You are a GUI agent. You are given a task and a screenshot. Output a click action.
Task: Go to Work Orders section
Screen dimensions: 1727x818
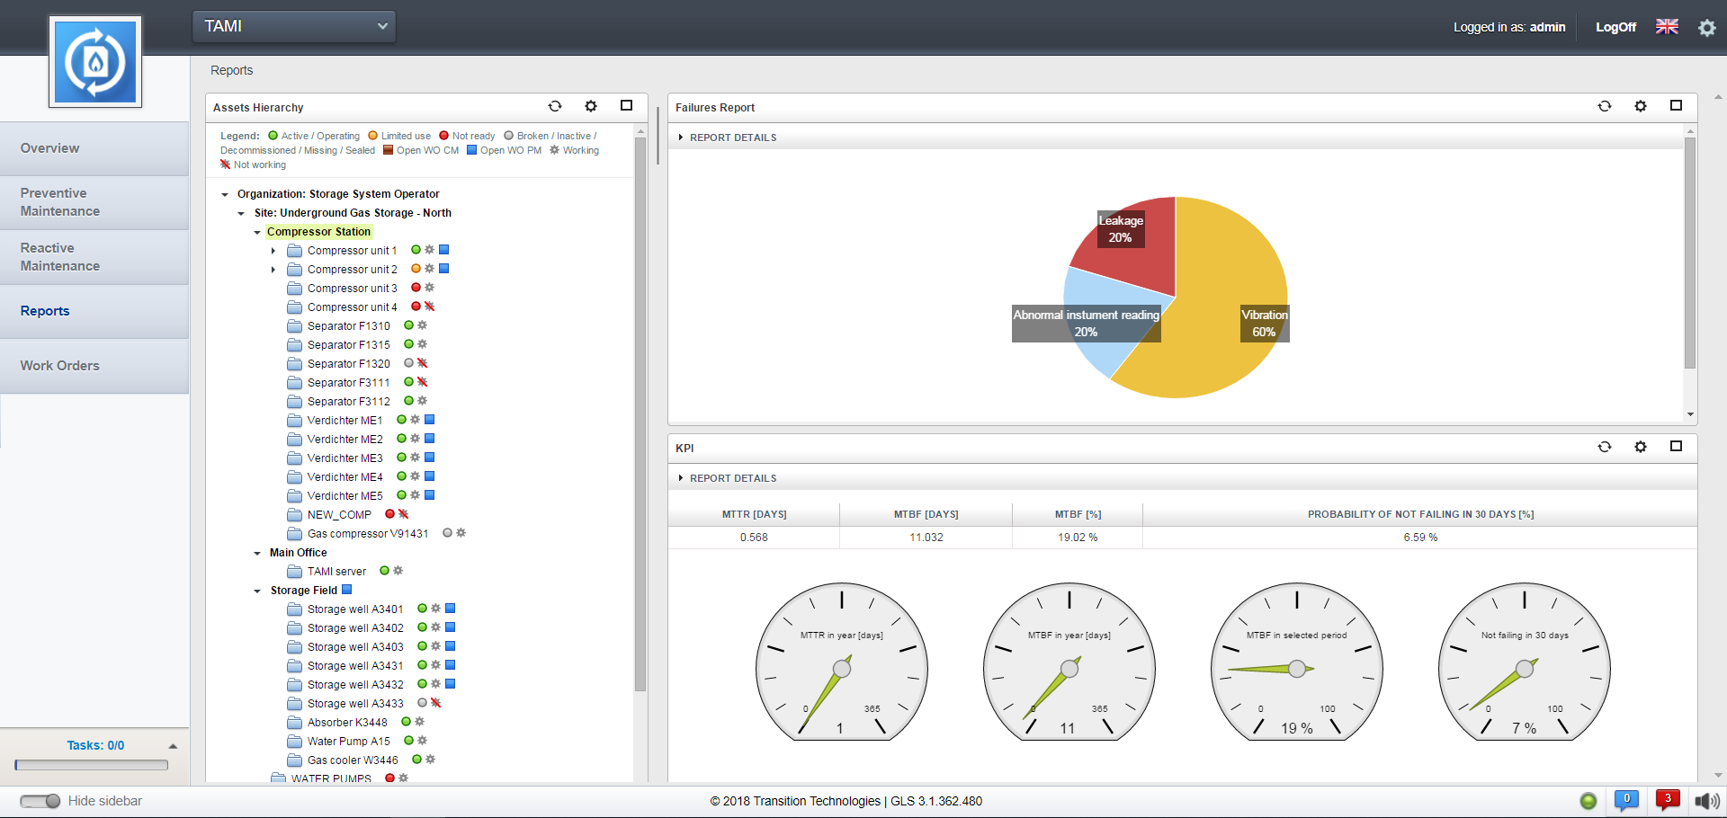pos(60,366)
